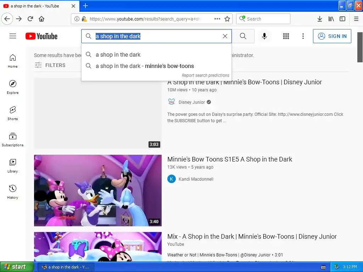Open the Windows Start menu
The width and height of the screenshot is (363, 272).
coord(17,267)
